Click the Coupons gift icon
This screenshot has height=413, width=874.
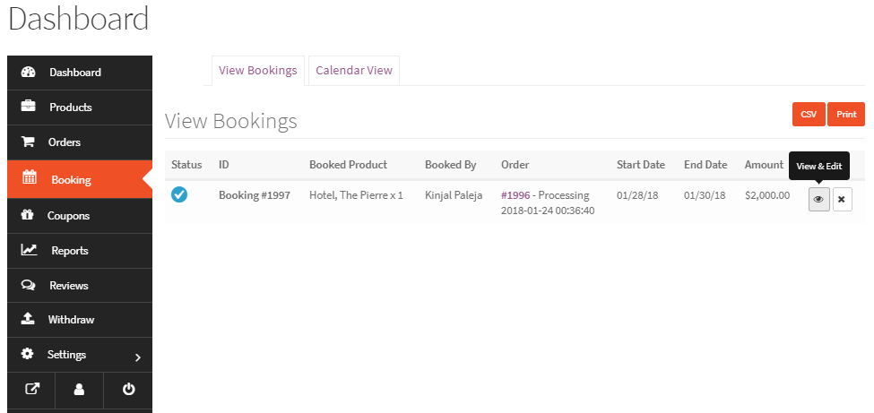pos(28,215)
